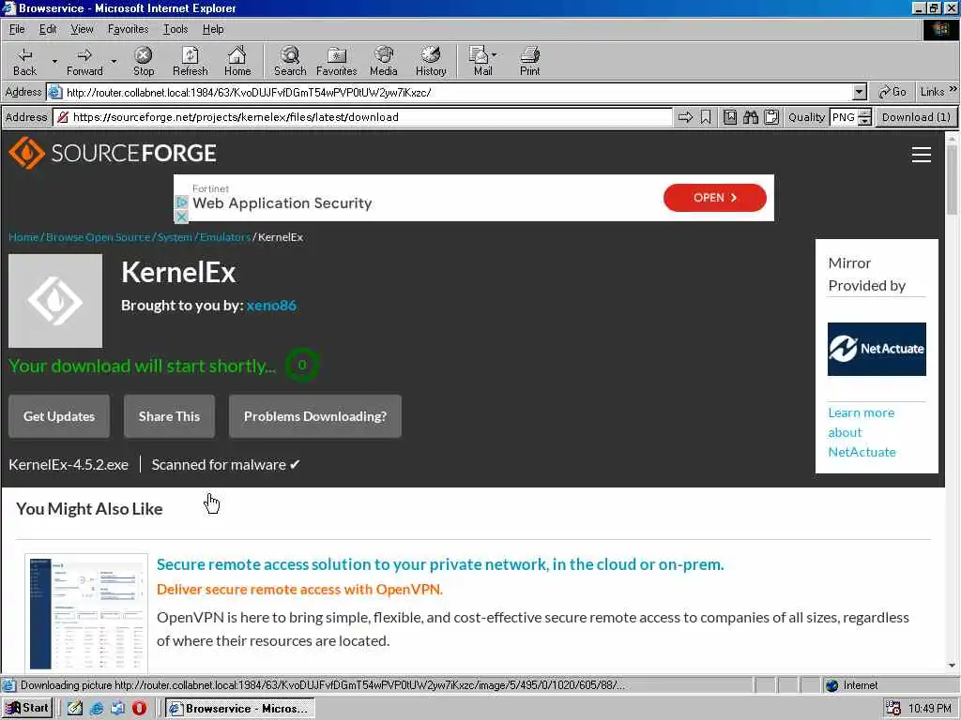Click the KernelEx project icon
Screen dimensions: 961x720
55,301
